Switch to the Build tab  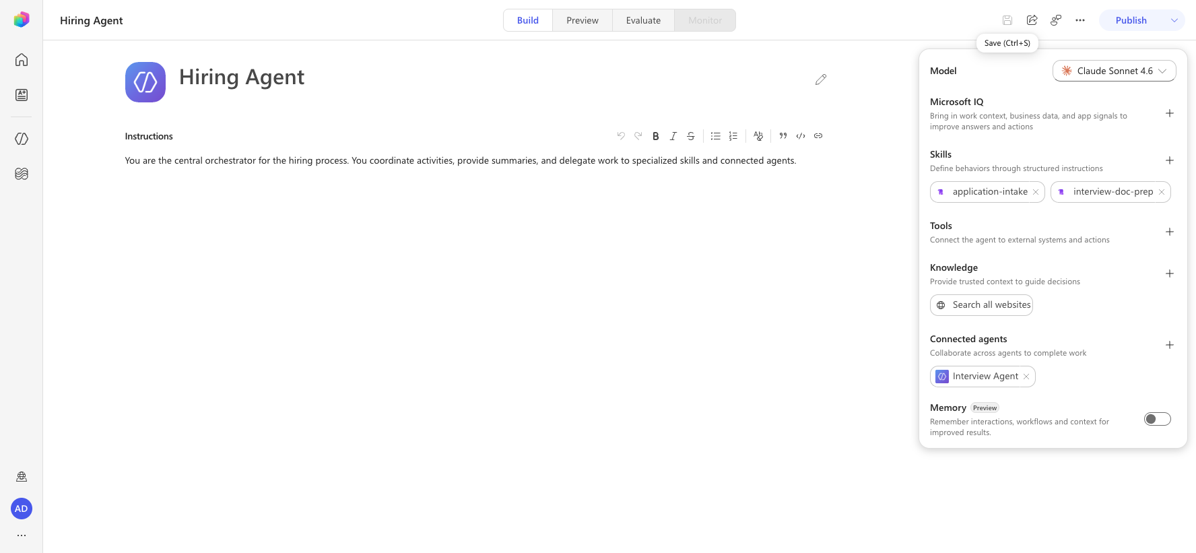tap(528, 20)
